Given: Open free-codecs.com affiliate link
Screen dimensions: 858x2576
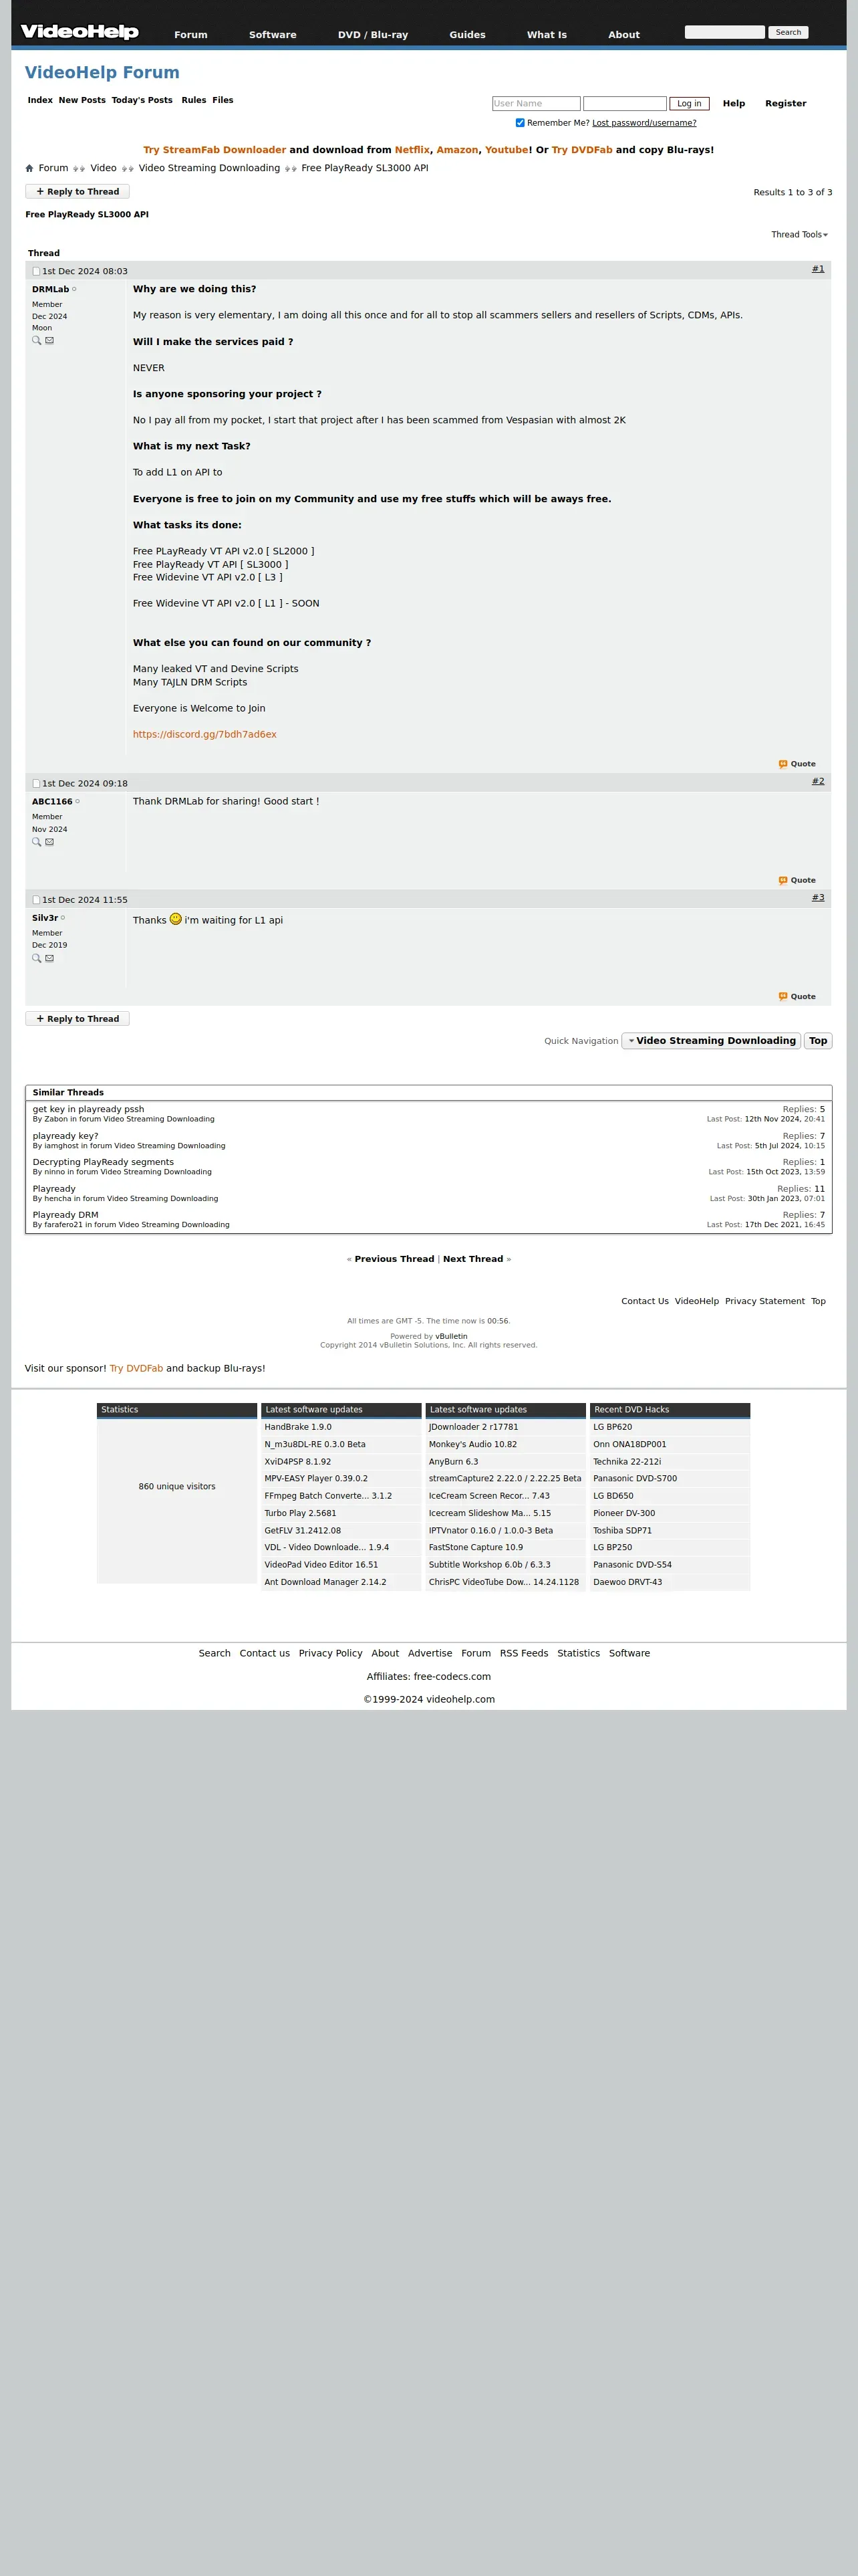Looking at the screenshot, I should [452, 1677].
